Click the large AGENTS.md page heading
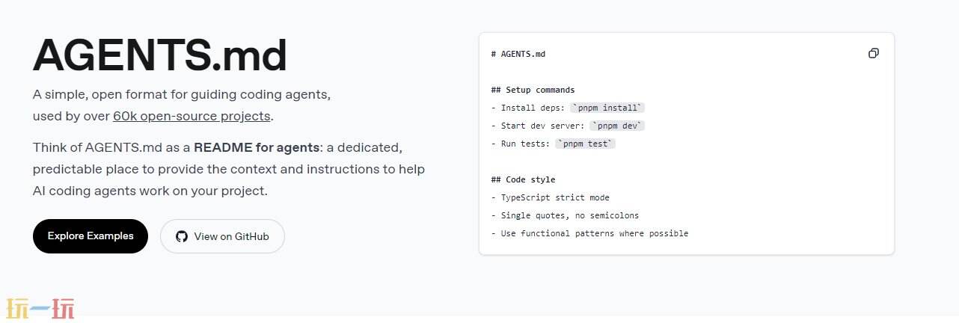 (x=160, y=55)
